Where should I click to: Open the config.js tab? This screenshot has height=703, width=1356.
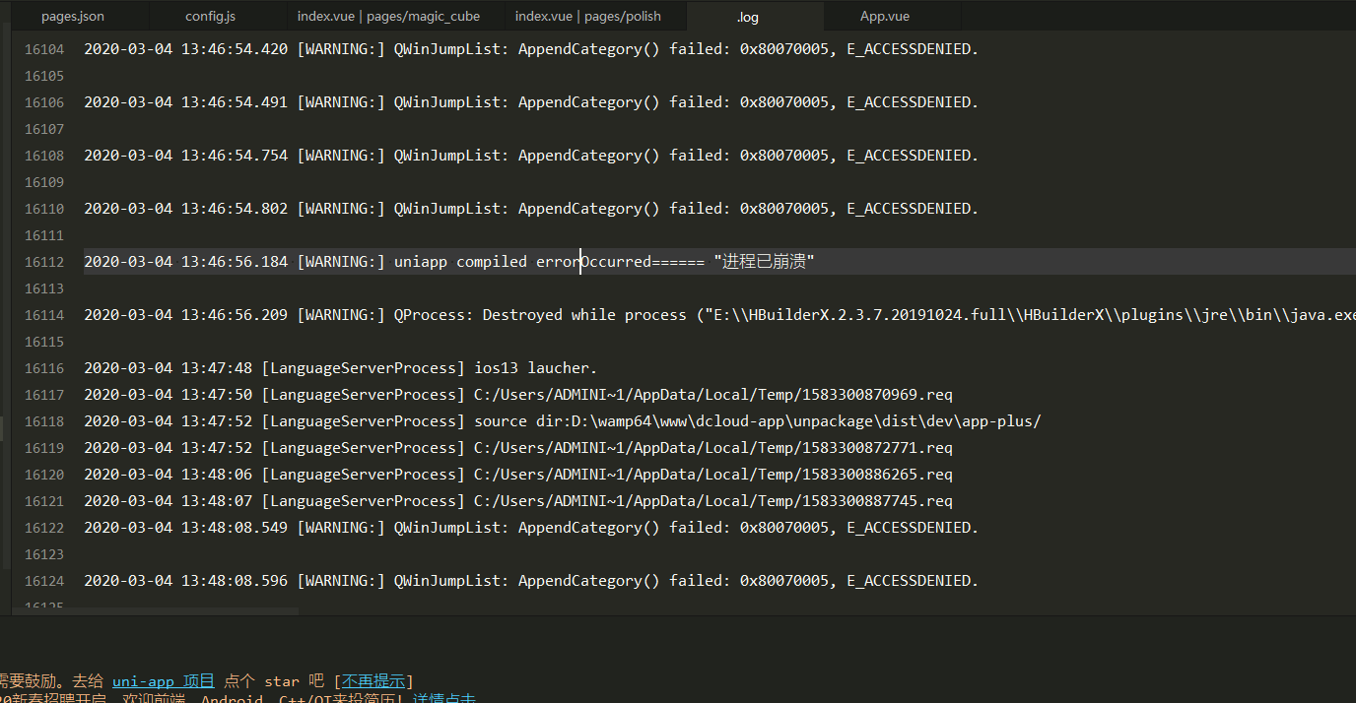point(210,16)
